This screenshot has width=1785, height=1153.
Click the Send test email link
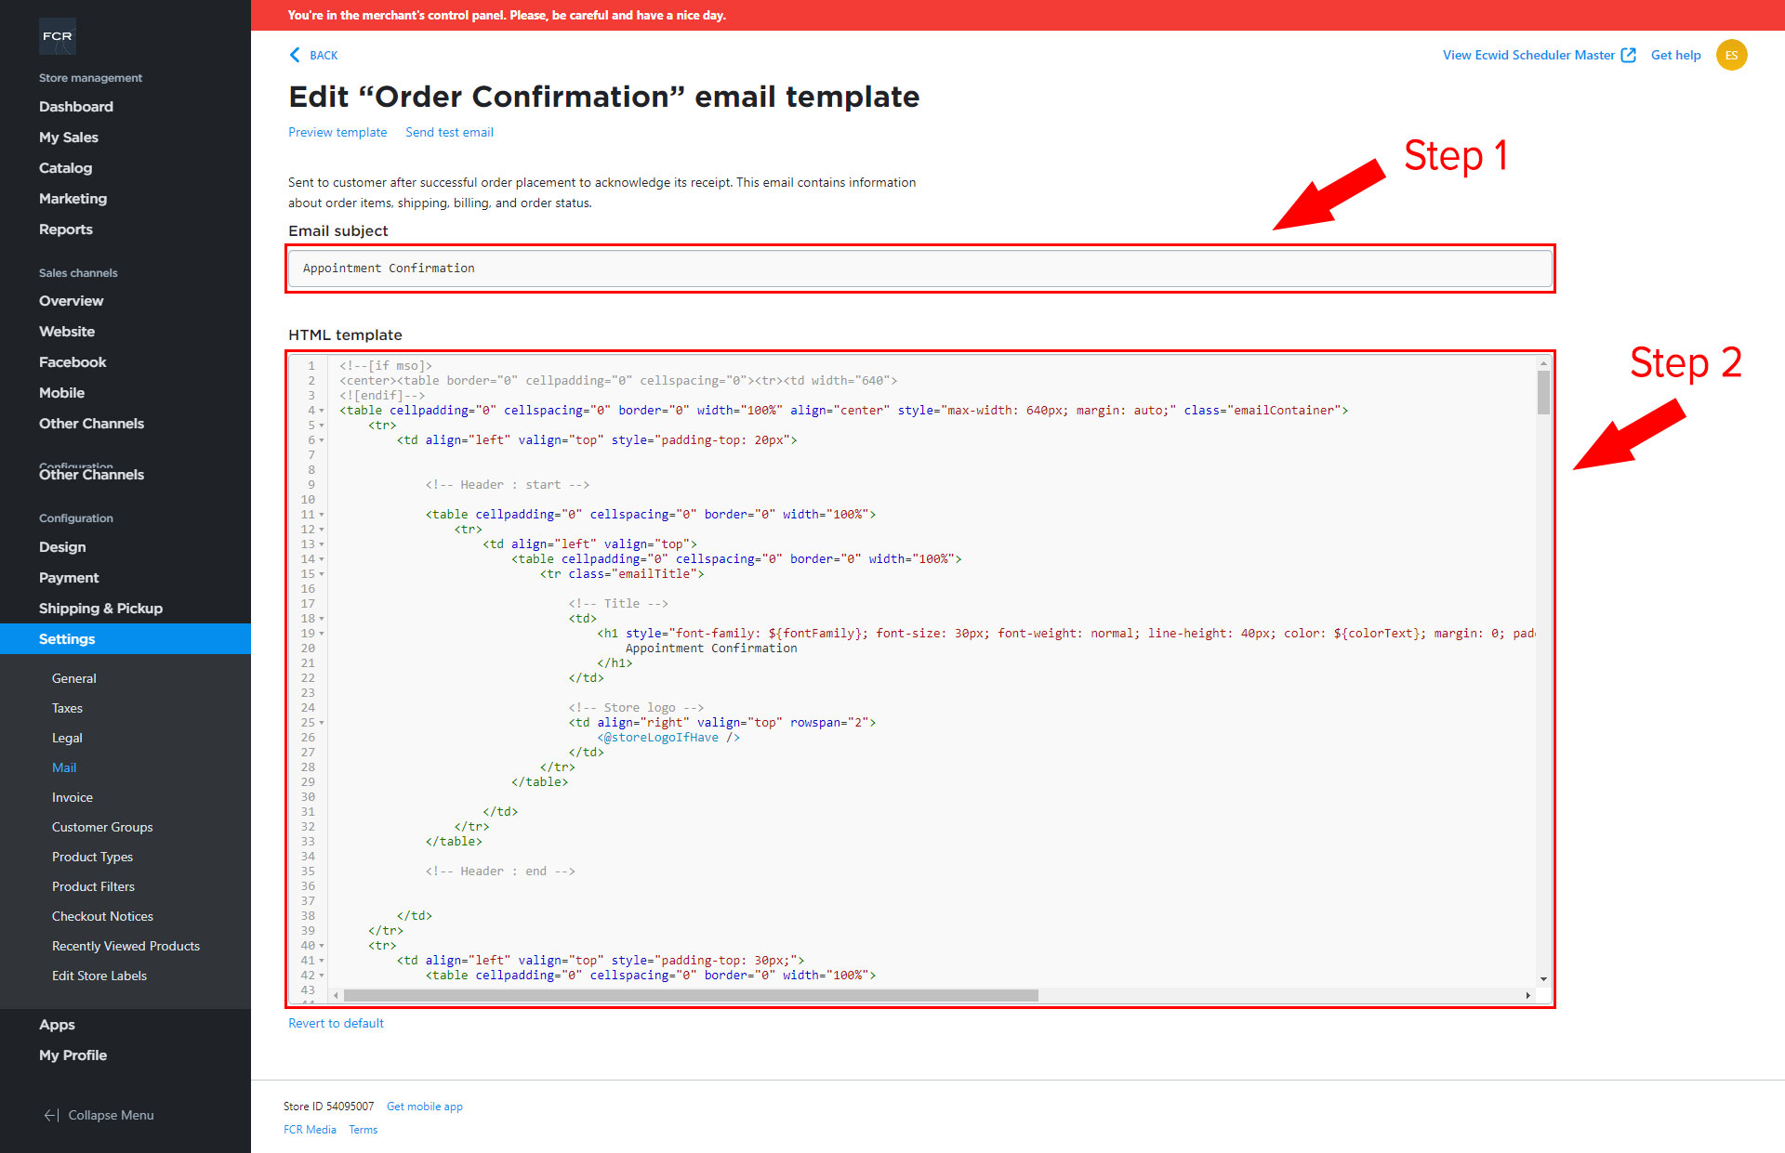point(449,132)
